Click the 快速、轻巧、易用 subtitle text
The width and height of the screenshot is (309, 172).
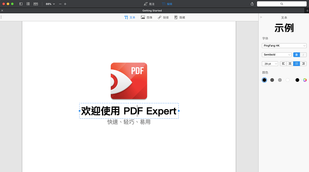[129, 122]
